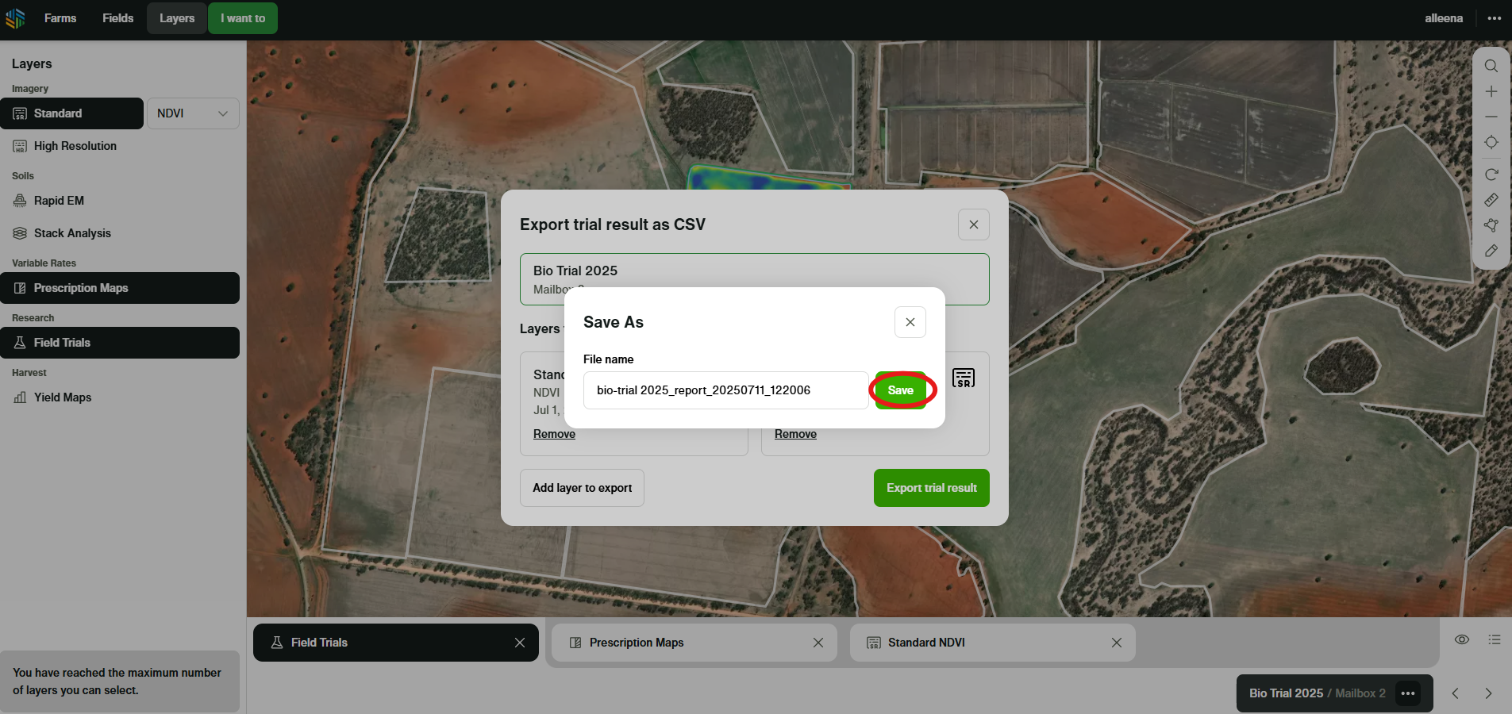Select the polygon draw tool
This screenshot has width=1512, height=714.
(x=1491, y=225)
